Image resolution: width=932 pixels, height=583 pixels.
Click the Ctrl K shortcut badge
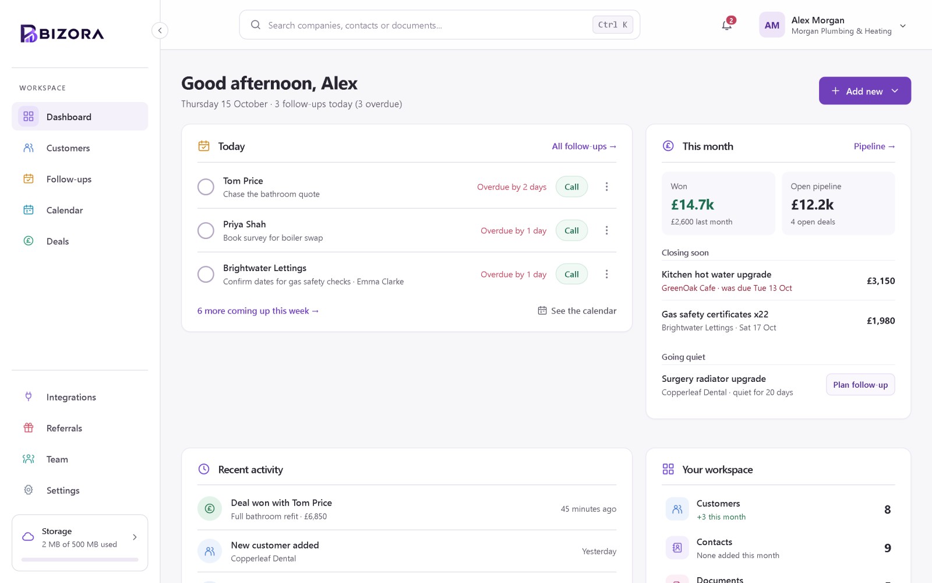612,24
